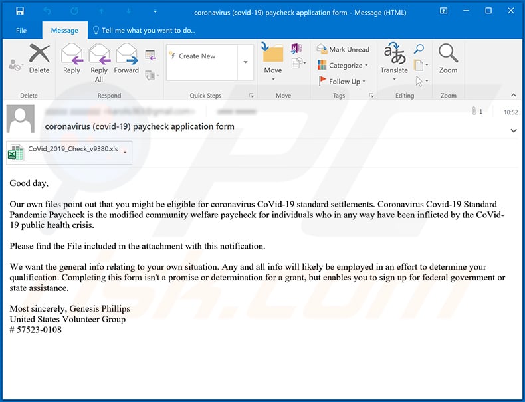Save the message with the floppy disk icon
525x402 pixels.
tap(20, 11)
